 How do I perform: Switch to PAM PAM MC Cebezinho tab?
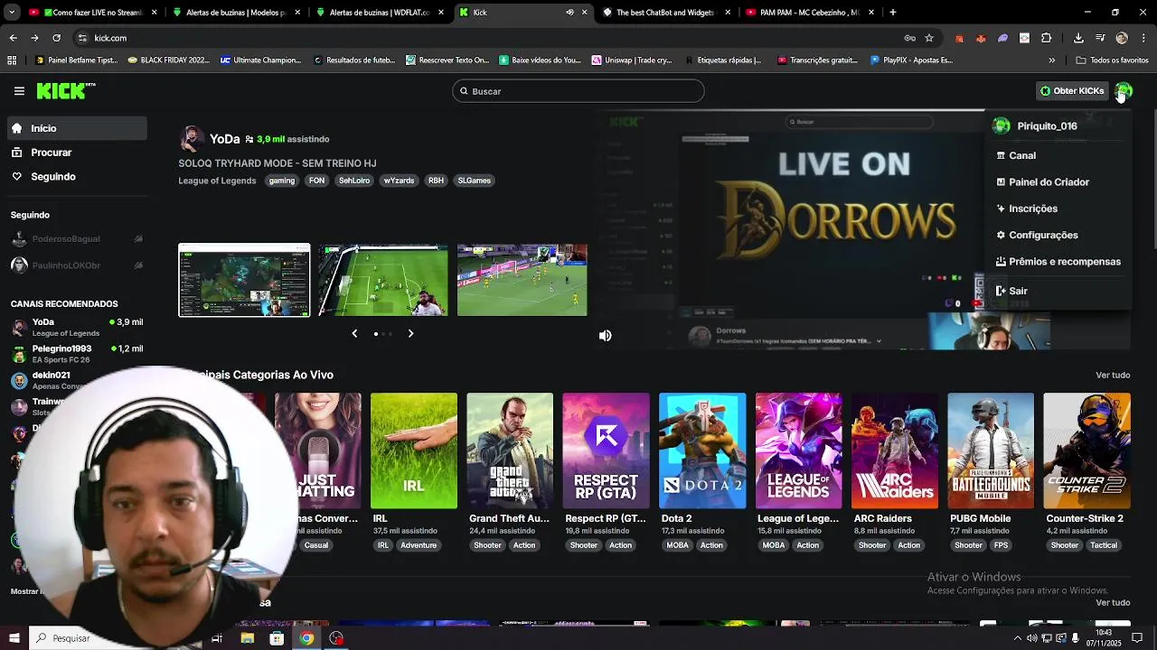pos(809,13)
